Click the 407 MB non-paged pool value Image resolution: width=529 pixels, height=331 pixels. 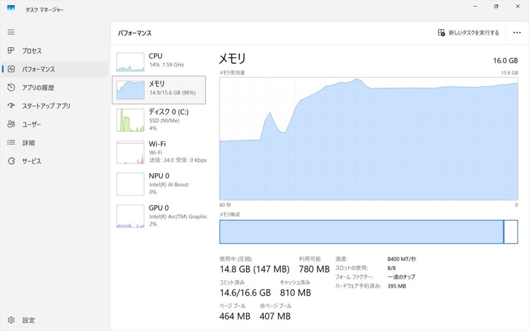click(275, 316)
